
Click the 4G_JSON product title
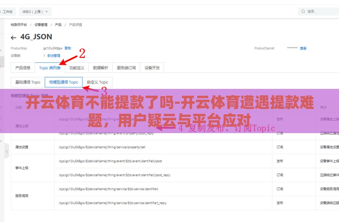coord(36,37)
